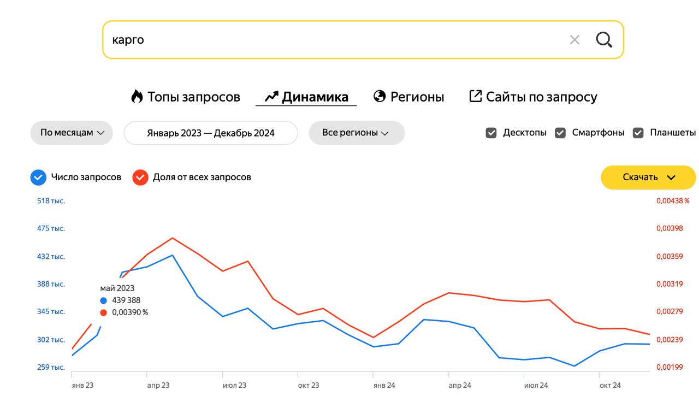Uncheck the Смартфоны checkbox
Image resolution: width=699 pixels, height=396 pixels.
(x=560, y=133)
